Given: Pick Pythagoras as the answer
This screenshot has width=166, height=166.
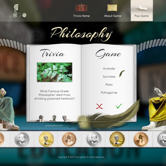Looking at the screenshot, I should click(x=109, y=93).
